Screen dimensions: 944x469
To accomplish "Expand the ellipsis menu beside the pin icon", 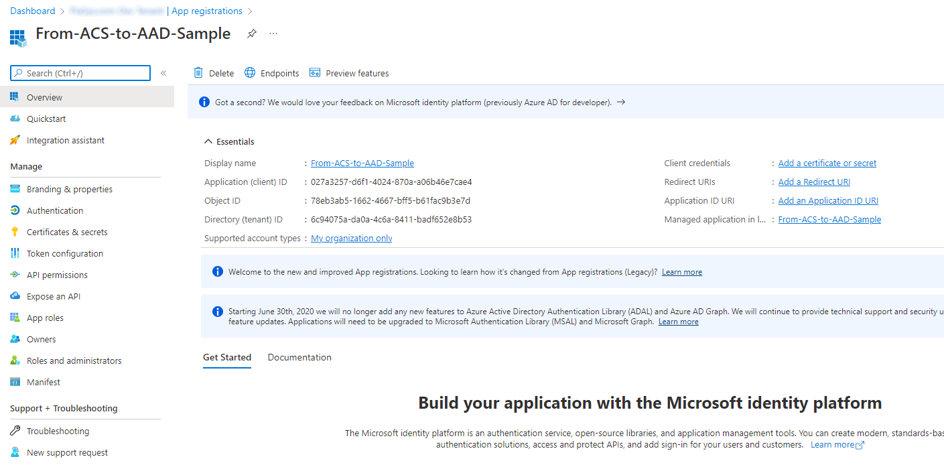I will click(273, 33).
